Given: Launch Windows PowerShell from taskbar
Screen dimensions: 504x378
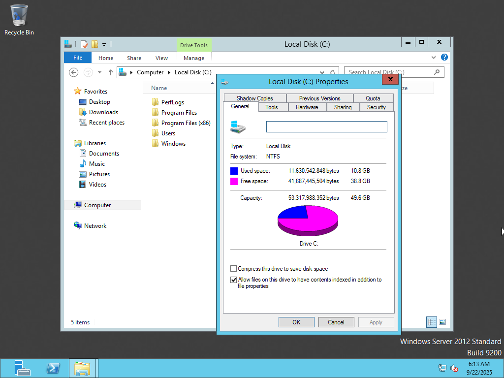Looking at the screenshot, I should [x=53, y=368].
